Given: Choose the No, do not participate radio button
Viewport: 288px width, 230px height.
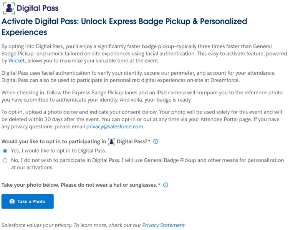Looking at the screenshot, I should coord(5,160).
